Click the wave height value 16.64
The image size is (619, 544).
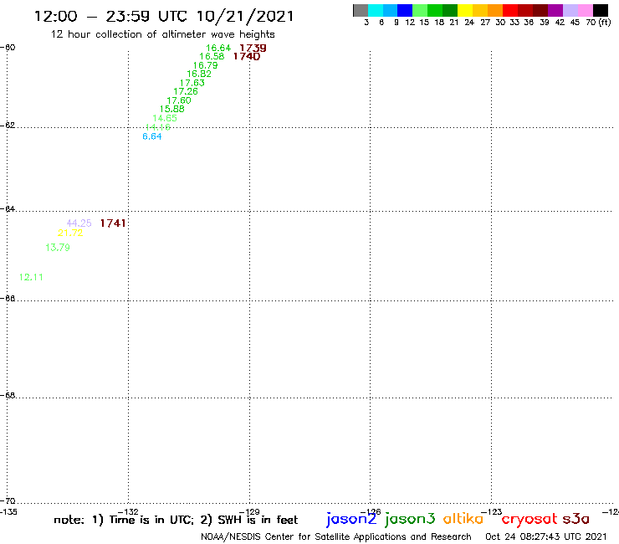click(x=218, y=49)
